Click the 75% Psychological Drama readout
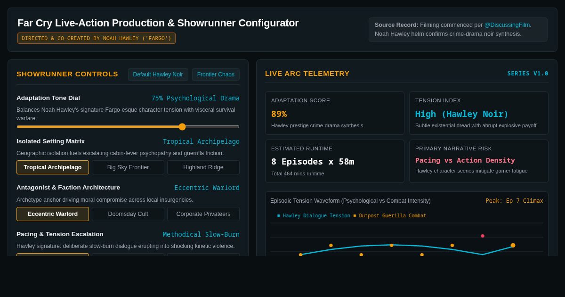Viewport: 565px width, 297px height. tap(195, 98)
